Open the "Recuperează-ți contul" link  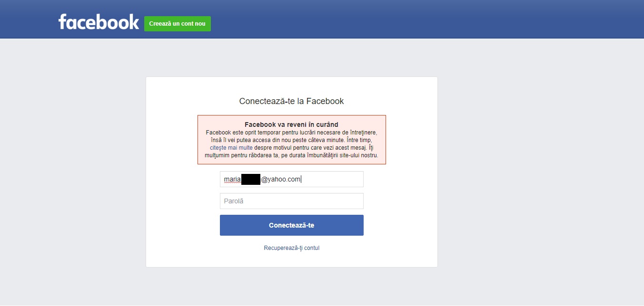coord(291,248)
